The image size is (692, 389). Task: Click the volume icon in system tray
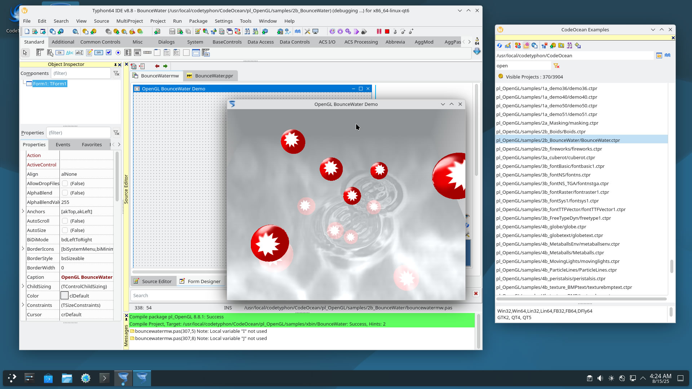[x=600, y=378]
